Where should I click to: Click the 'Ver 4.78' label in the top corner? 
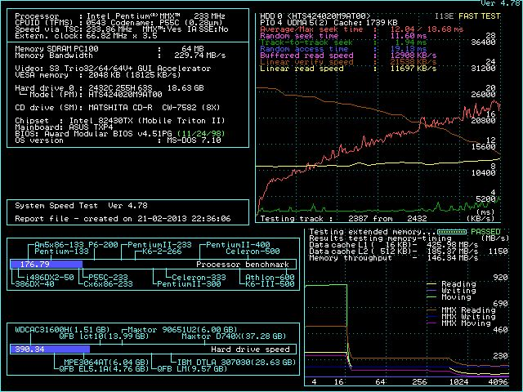500,3
